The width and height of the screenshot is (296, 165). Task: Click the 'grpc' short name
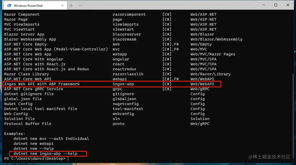[117, 89]
